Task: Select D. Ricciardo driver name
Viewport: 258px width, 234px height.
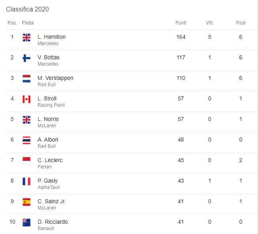Action: coord(53,222)
